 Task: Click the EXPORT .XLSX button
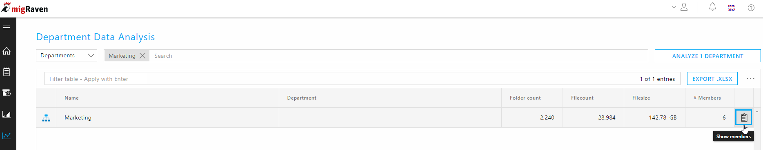click(712, 79)
